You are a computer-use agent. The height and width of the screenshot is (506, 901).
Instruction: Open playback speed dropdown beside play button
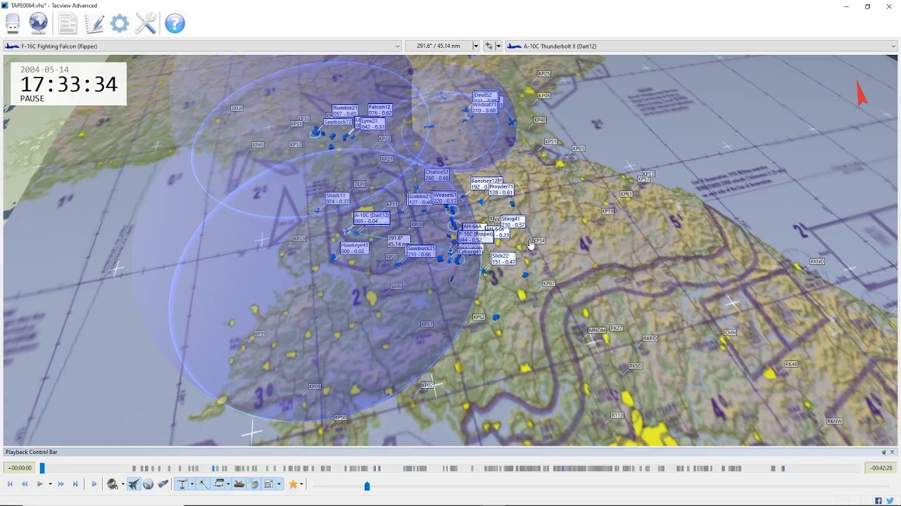[50, 484]
